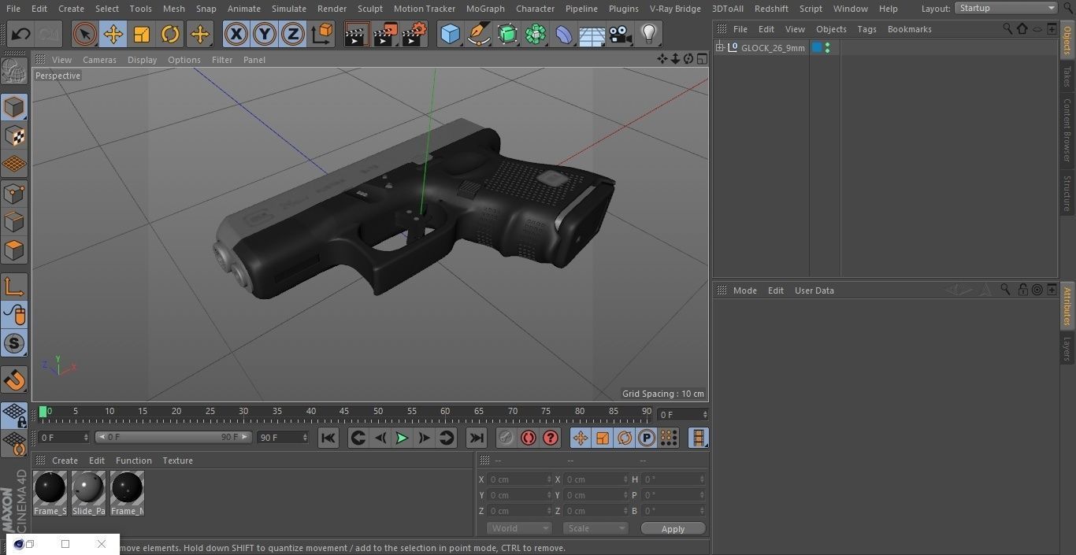Open the Spline Pen tool

point(478,35)
